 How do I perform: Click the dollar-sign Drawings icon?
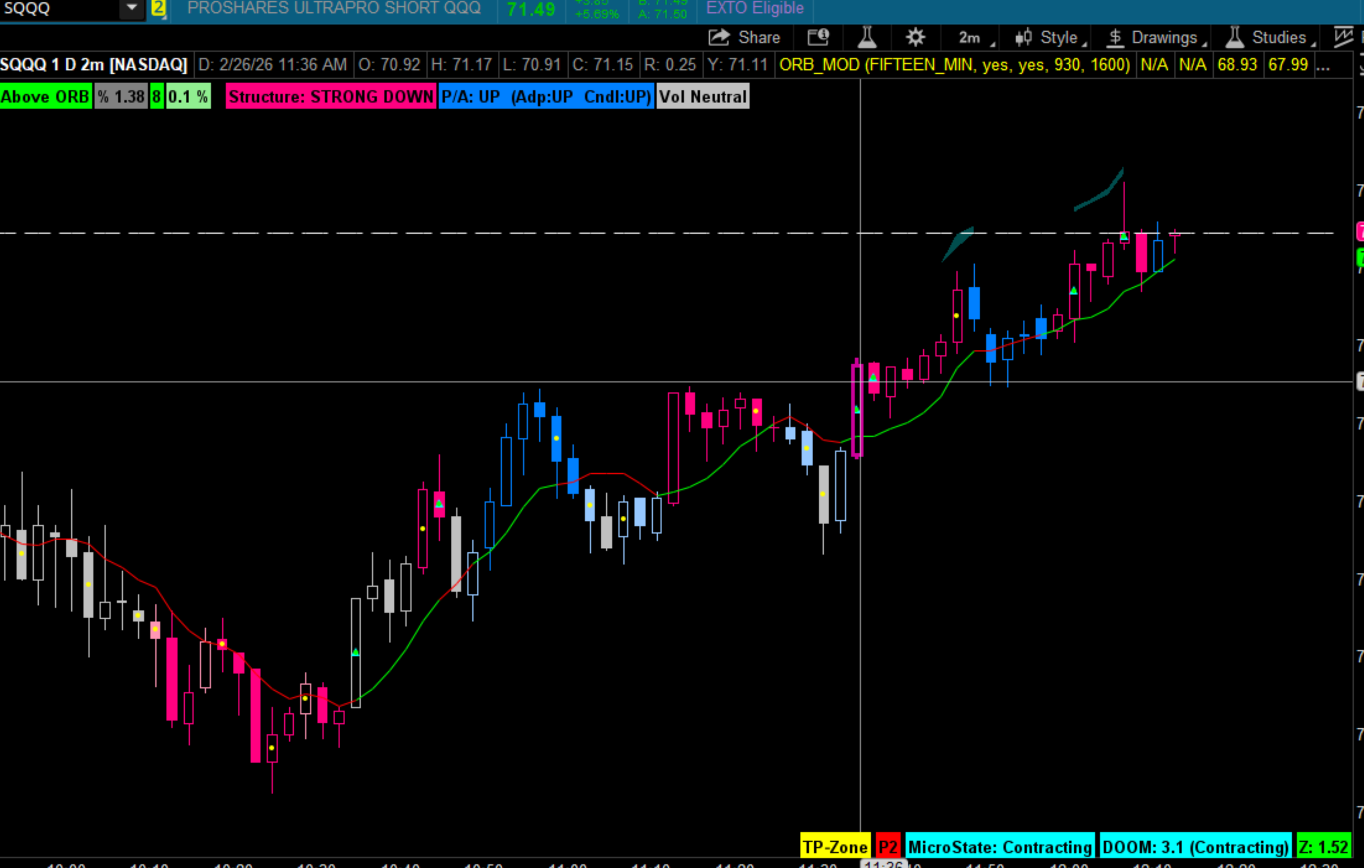point(1115,37)
